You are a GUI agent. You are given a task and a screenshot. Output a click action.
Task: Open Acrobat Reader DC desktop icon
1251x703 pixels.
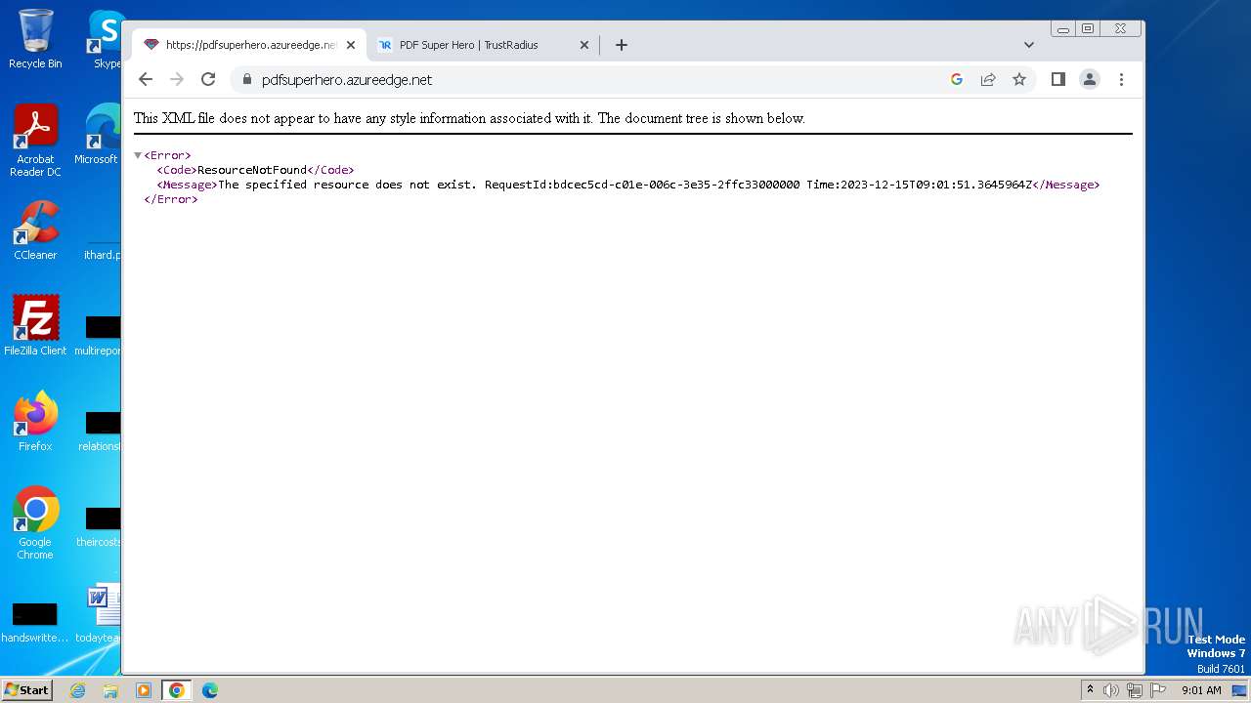tap(35, 141)
